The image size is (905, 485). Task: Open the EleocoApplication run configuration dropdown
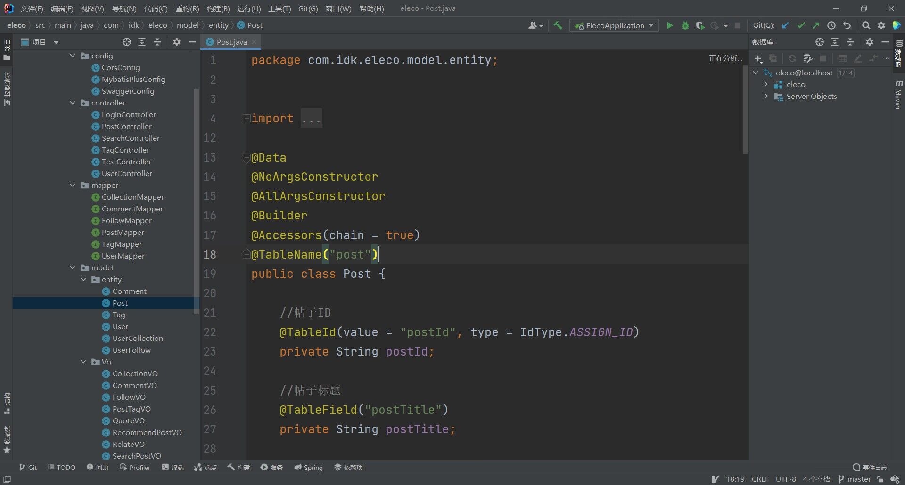[614, 25]
